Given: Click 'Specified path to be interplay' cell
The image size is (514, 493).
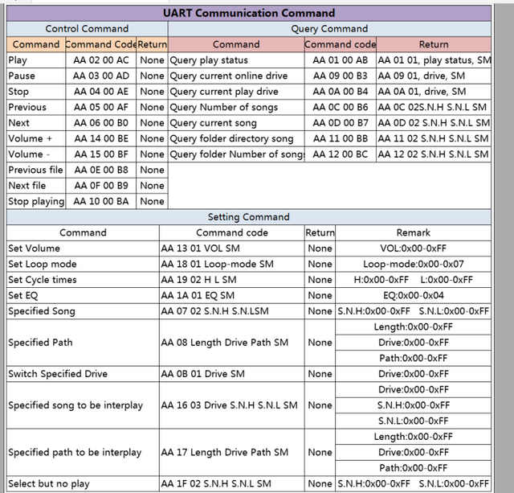Looking at the screenshot, I should 83,453.
